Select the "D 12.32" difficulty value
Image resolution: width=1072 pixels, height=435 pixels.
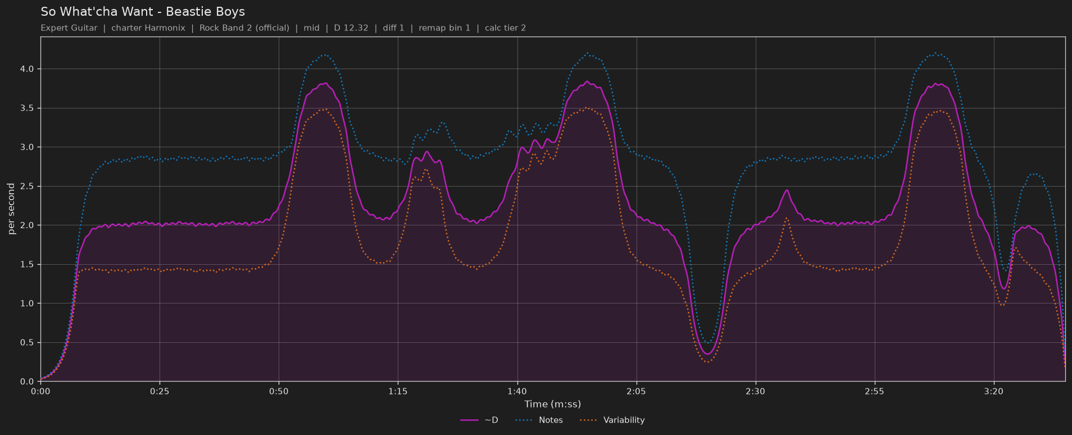(x=351, y=28)
